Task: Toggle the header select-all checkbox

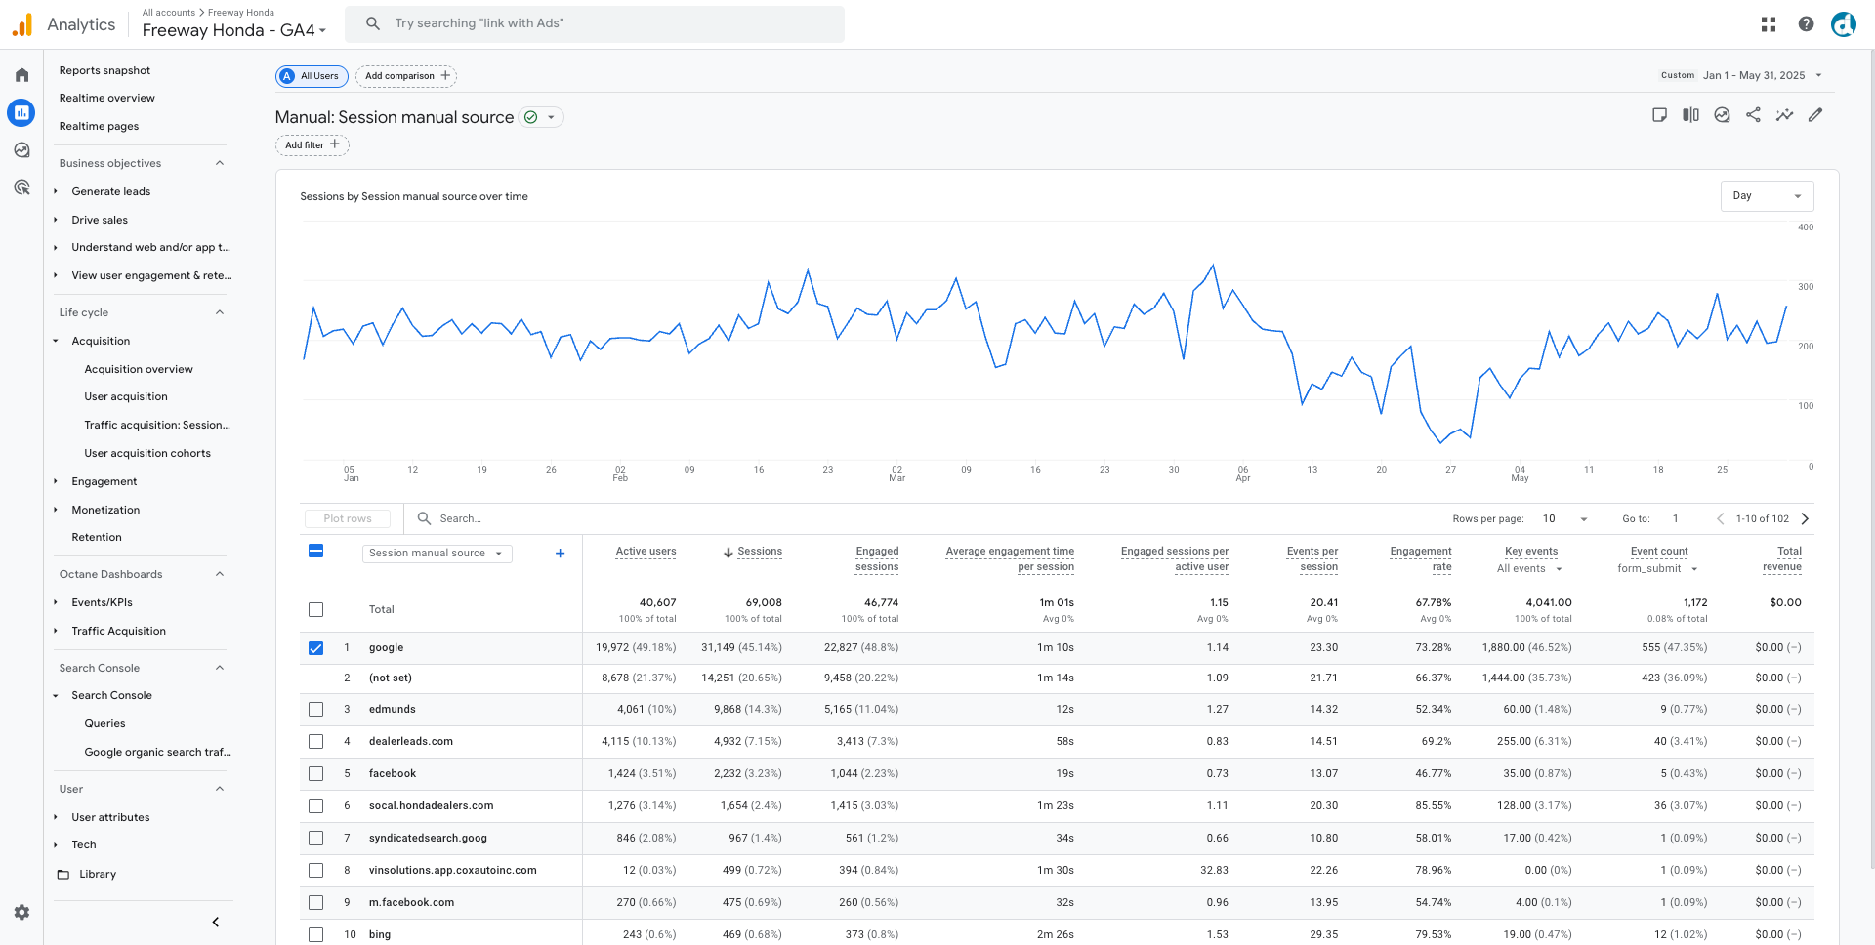Action: point(315,552)
